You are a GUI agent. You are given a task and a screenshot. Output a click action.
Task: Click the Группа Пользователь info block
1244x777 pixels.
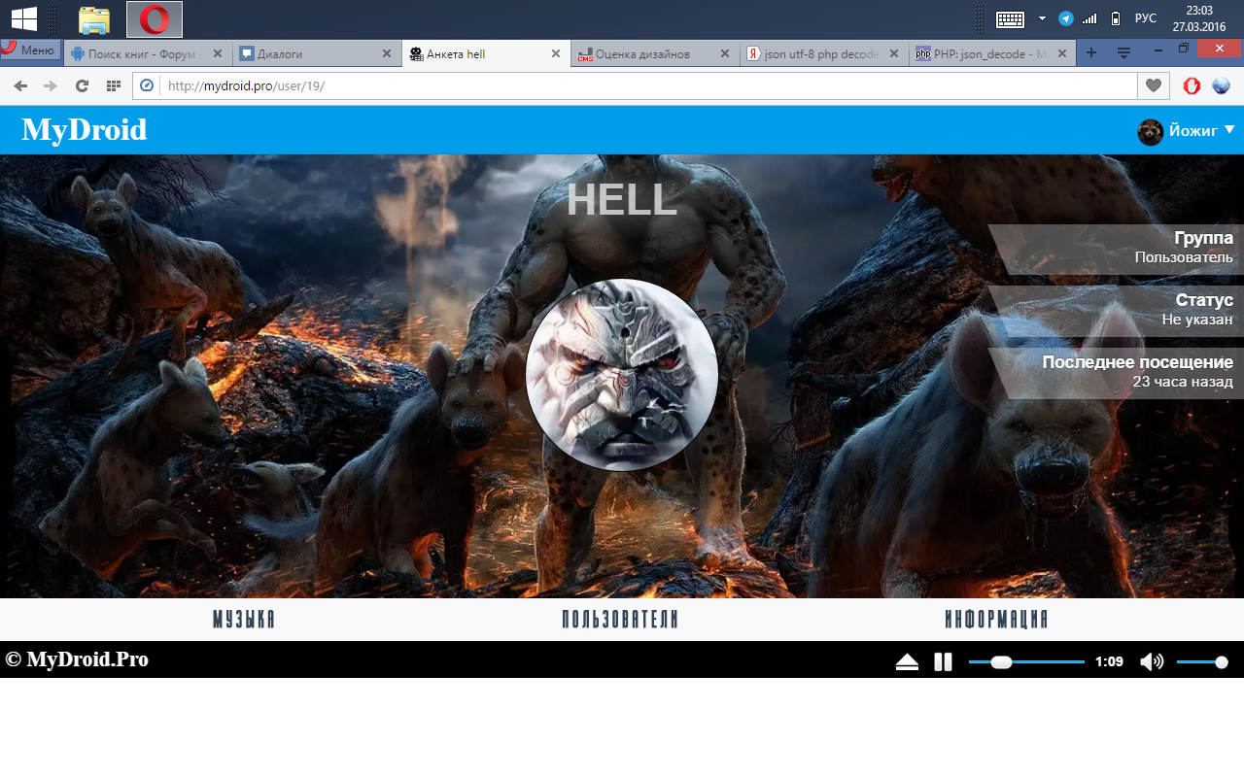coord(1117,249)
